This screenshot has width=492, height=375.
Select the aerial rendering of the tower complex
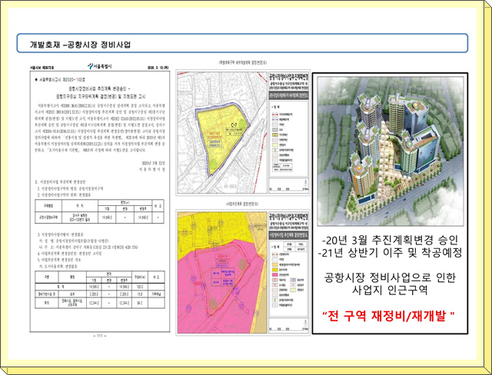[391, 151]
